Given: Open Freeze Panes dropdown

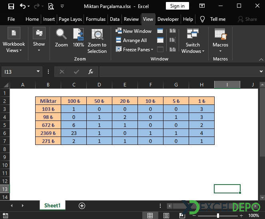Looking at the screenshot, I should click(135, 49).
